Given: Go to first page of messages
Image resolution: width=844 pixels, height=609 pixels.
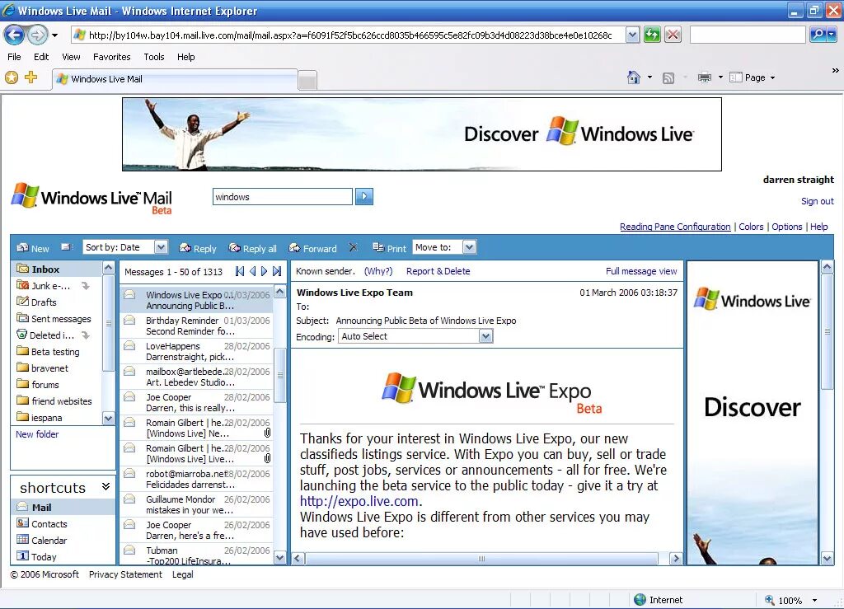Looking at the screenshot, I should pyautogui.click(x=240, y=271).
